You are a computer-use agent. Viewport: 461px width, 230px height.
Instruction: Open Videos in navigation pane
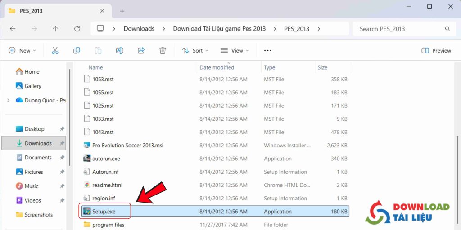coord(32,200)
